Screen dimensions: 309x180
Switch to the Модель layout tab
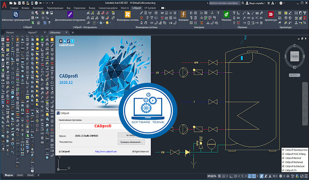[x=9, y=175]
